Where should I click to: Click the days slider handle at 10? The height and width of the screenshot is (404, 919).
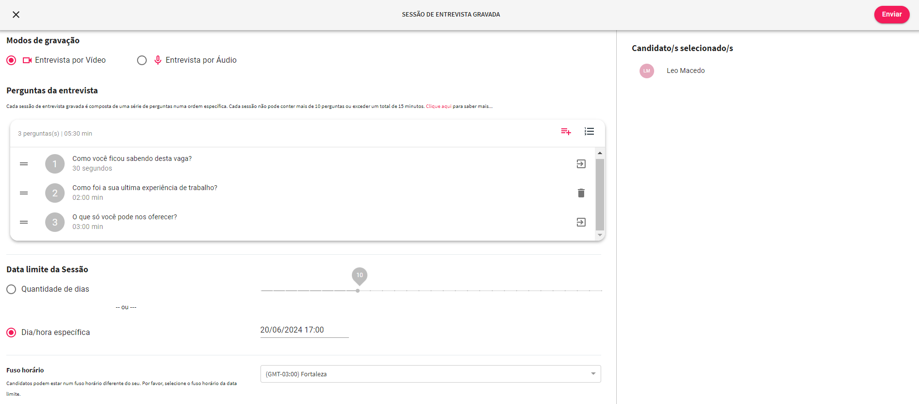point(358,291)
